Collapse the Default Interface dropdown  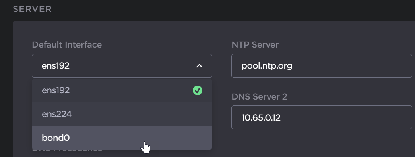point(122,66)
